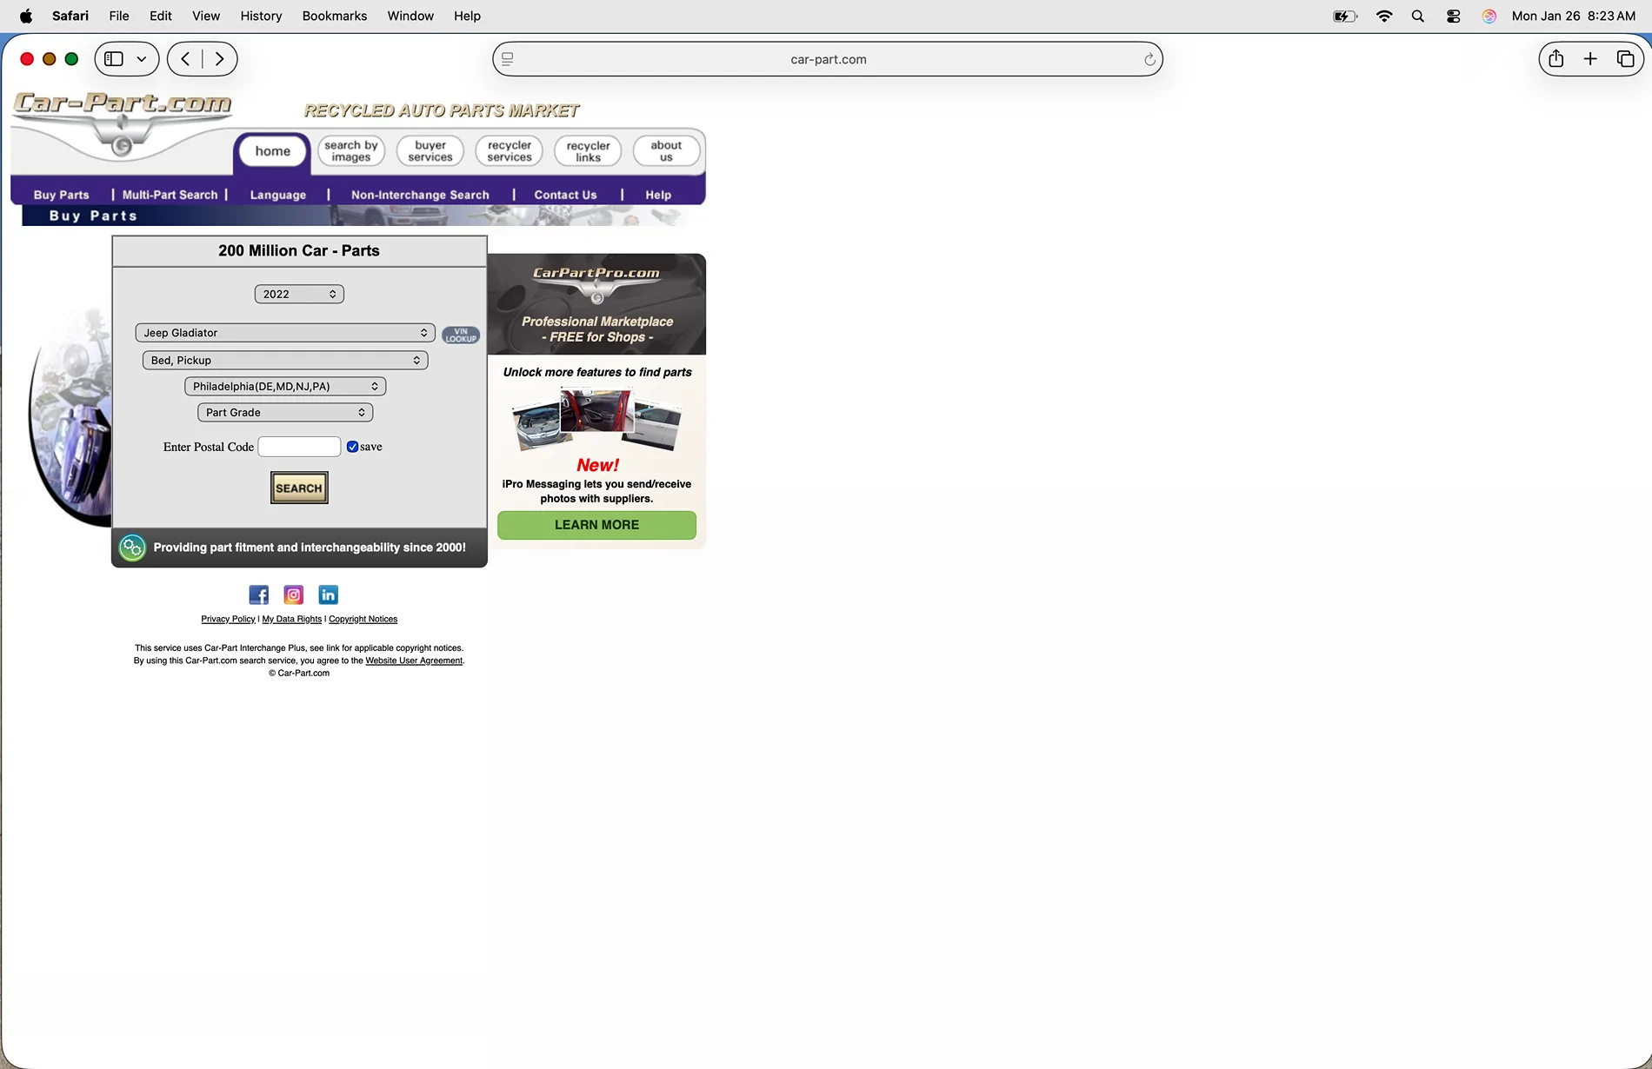Open the year dropdown showing 2022

click(299, 295)
